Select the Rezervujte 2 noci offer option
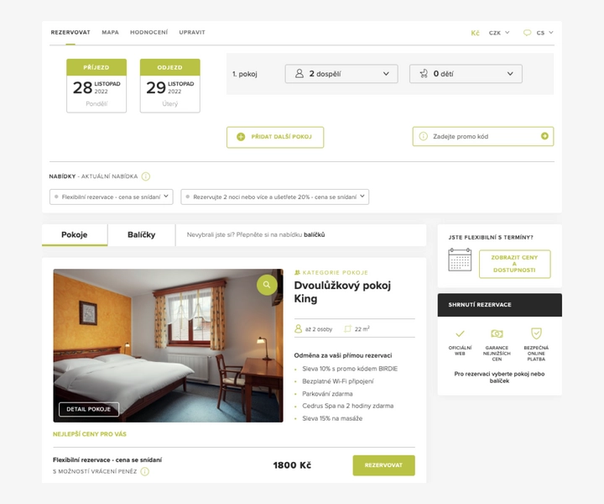Screen dimensions: 604x504 pyautogui.click(x=274, y=197)
